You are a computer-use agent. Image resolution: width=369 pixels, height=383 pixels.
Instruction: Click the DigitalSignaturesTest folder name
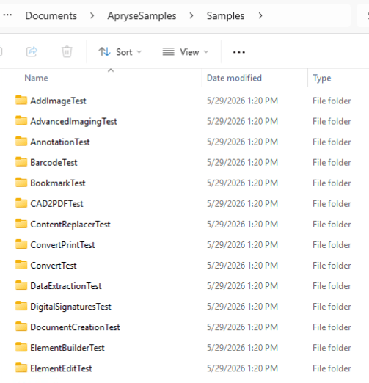[x=70, y=307]
